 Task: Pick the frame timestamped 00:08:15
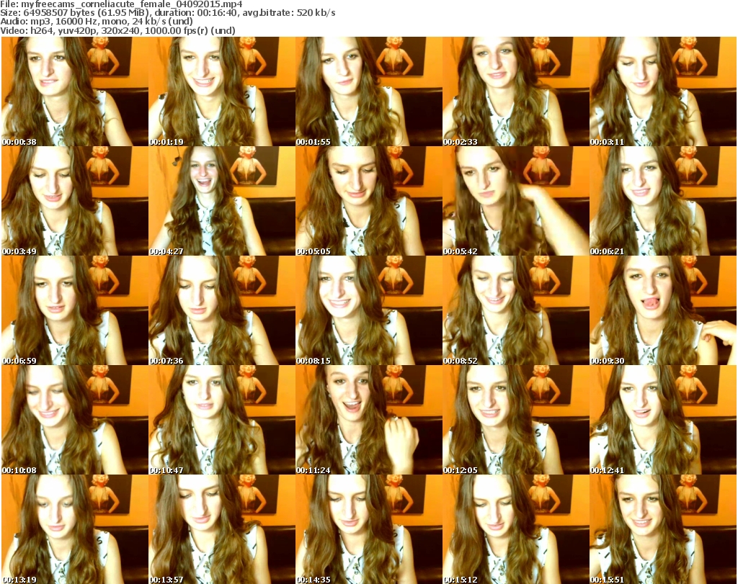pyautogui.click(x=368, y=311)
